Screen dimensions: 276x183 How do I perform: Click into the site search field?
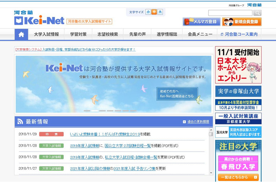230,13
